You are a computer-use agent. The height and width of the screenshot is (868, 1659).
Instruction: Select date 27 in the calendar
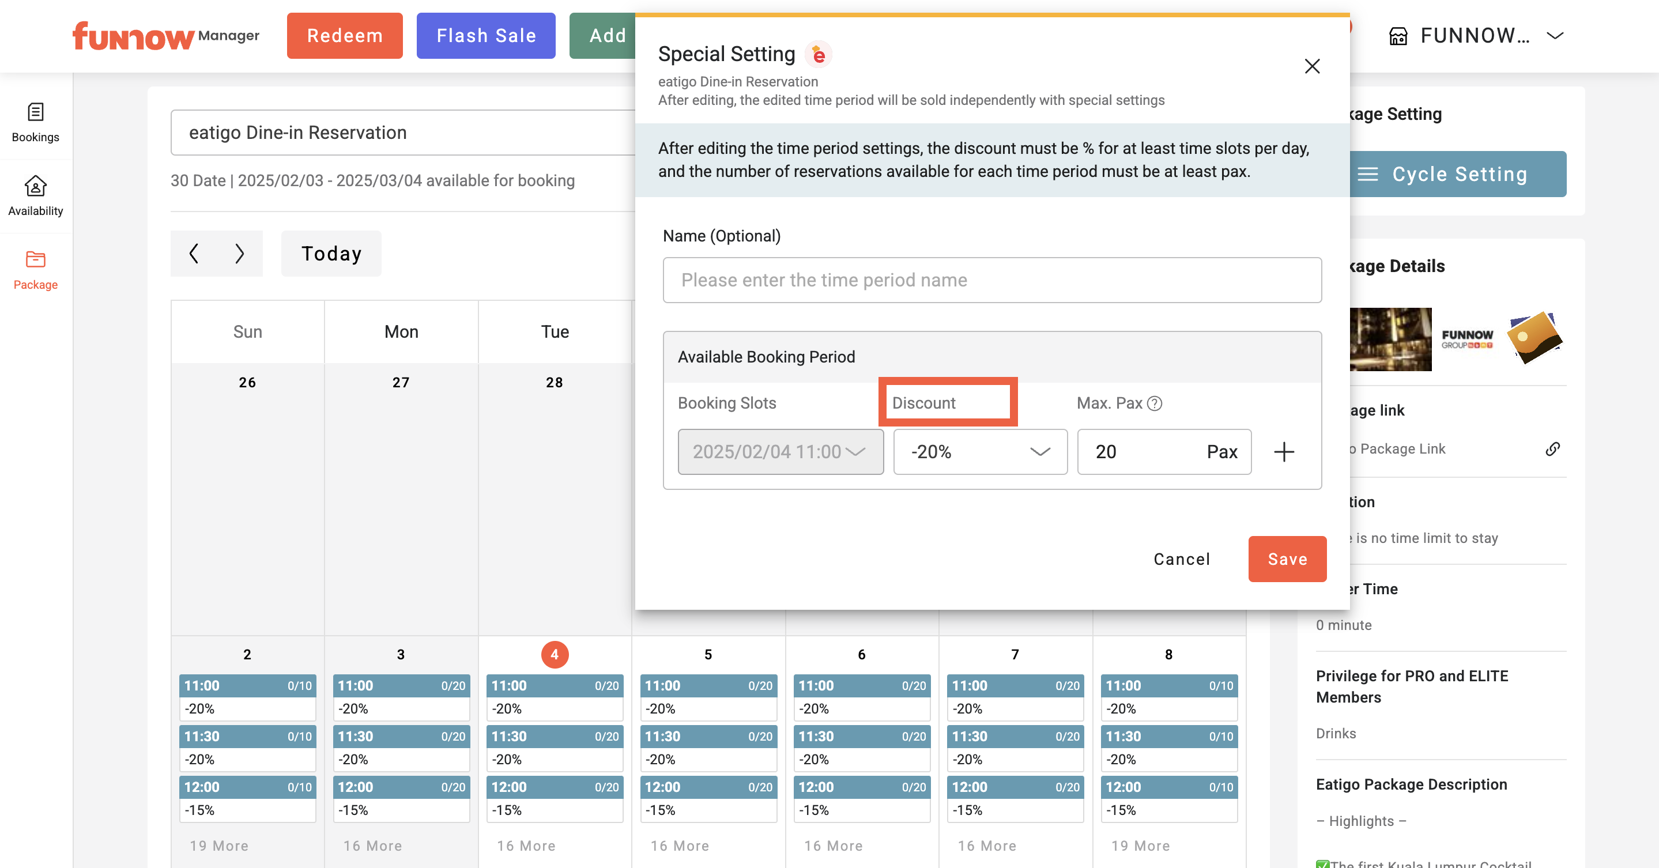point(401,383)
